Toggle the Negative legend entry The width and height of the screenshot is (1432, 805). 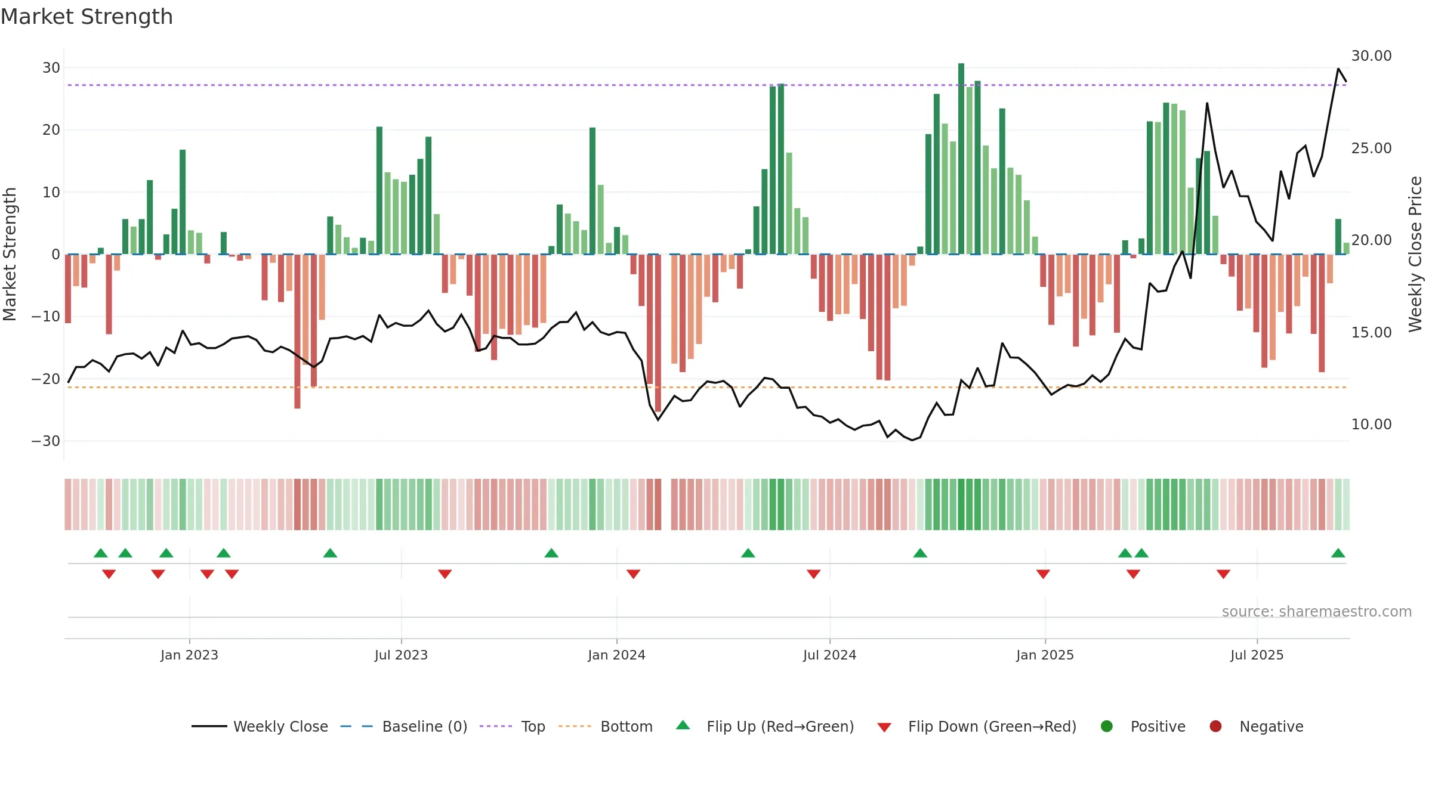tap(1256, 726)
